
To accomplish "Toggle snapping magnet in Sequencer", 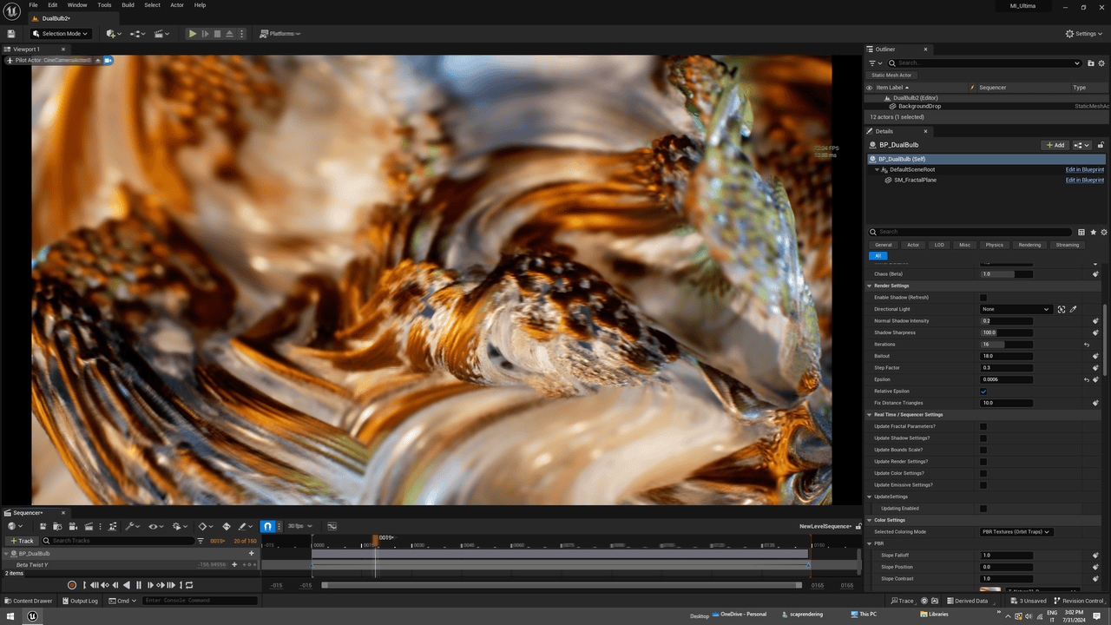I will pos(266,526).
